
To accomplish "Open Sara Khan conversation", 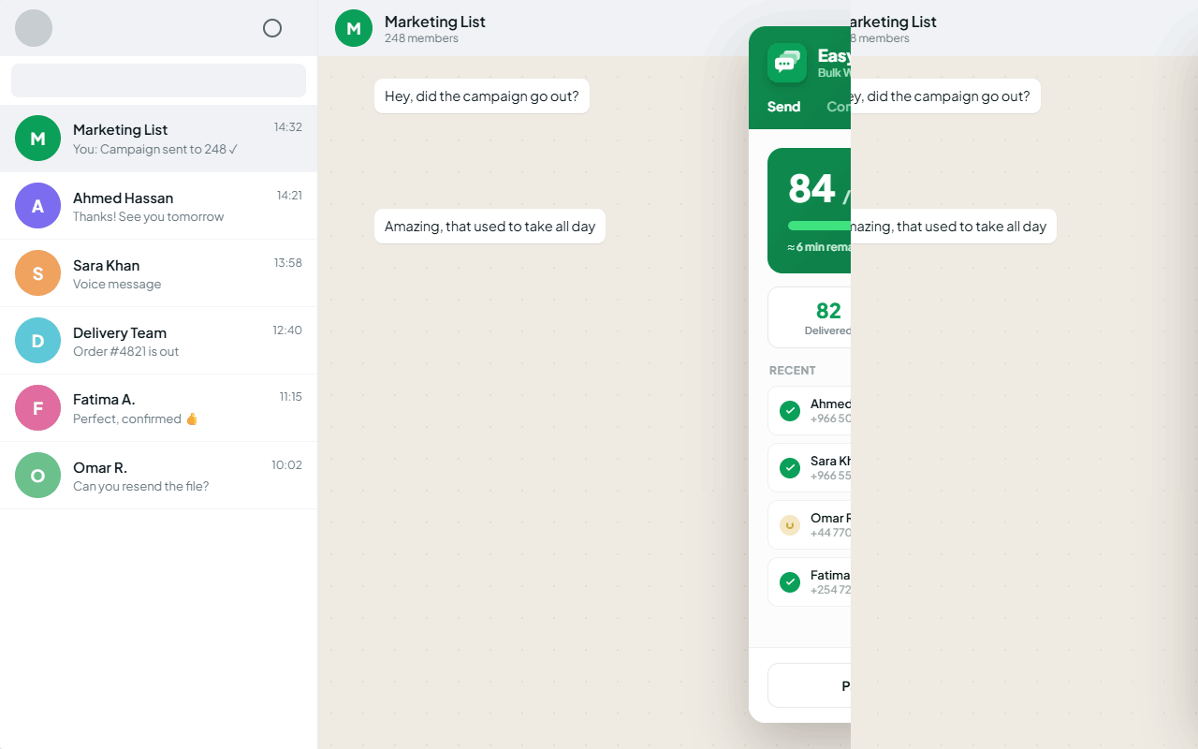I will click(158, 273).
